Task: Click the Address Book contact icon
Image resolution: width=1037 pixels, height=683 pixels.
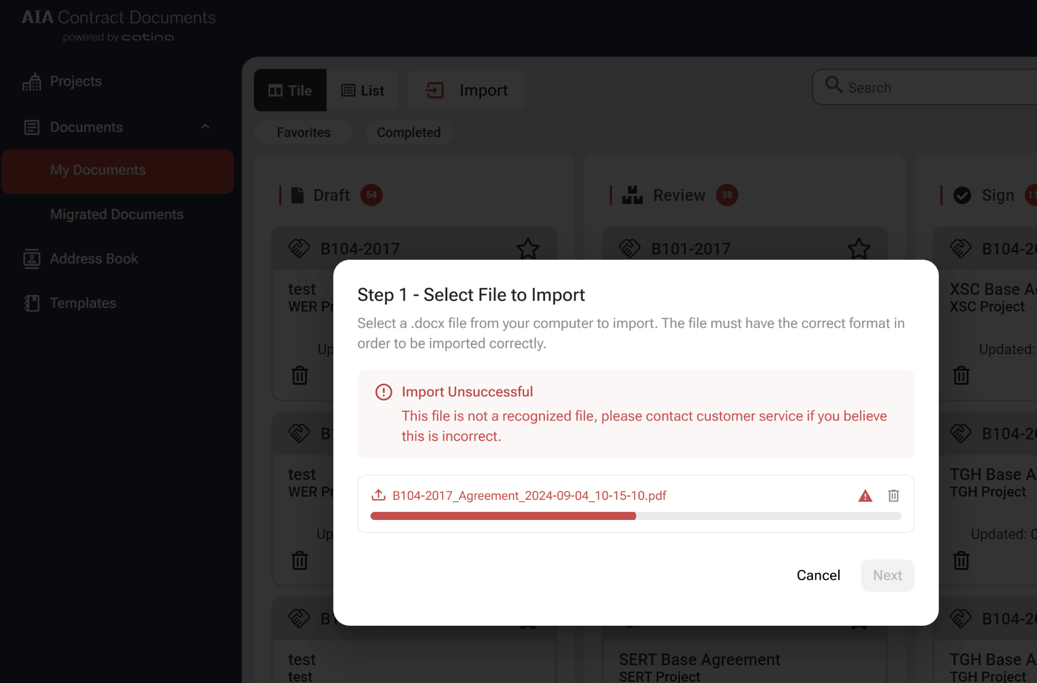Action: tap(32, 259)
